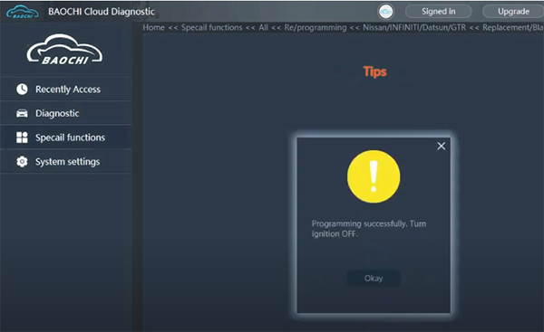Click the four-squares icon beside Specail functions
The width and height of the screenshot is (544, 332).
tap(22, 138)
